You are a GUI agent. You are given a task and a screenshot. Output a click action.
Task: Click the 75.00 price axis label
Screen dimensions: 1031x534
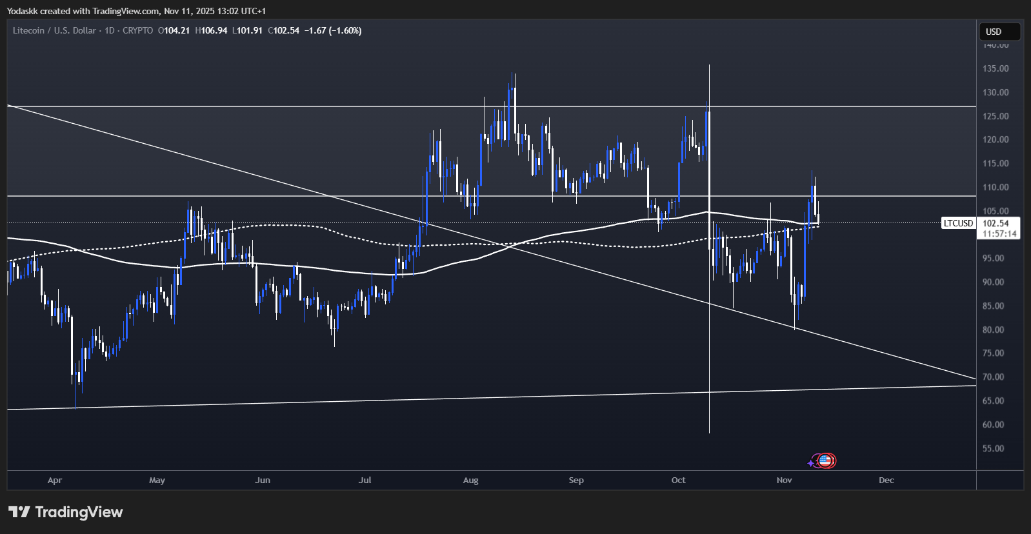tap(994, 353)
